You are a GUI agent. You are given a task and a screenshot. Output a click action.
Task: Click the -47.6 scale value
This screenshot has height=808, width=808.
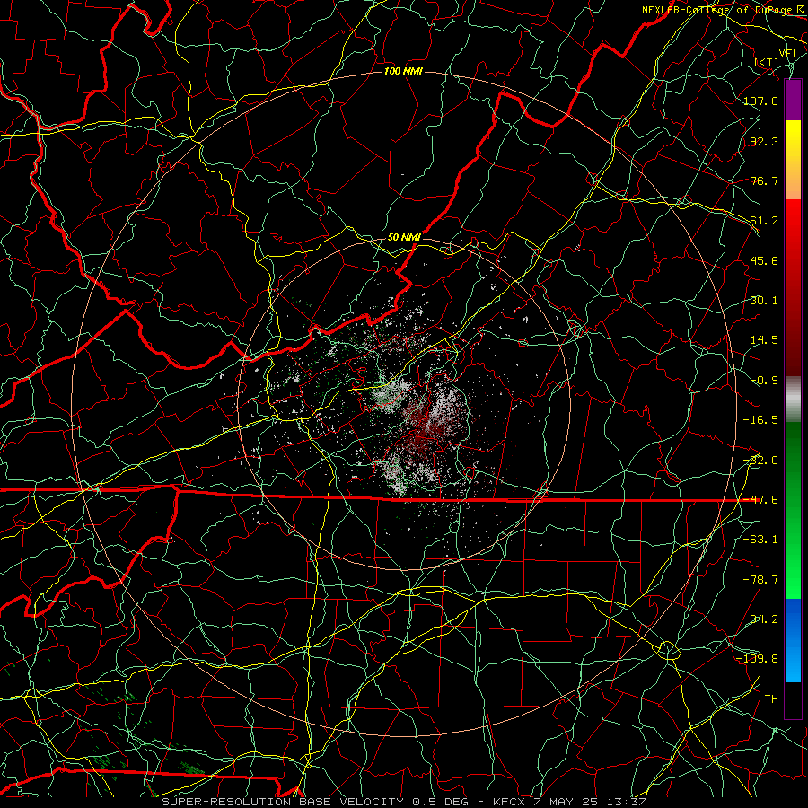point(760,500)
